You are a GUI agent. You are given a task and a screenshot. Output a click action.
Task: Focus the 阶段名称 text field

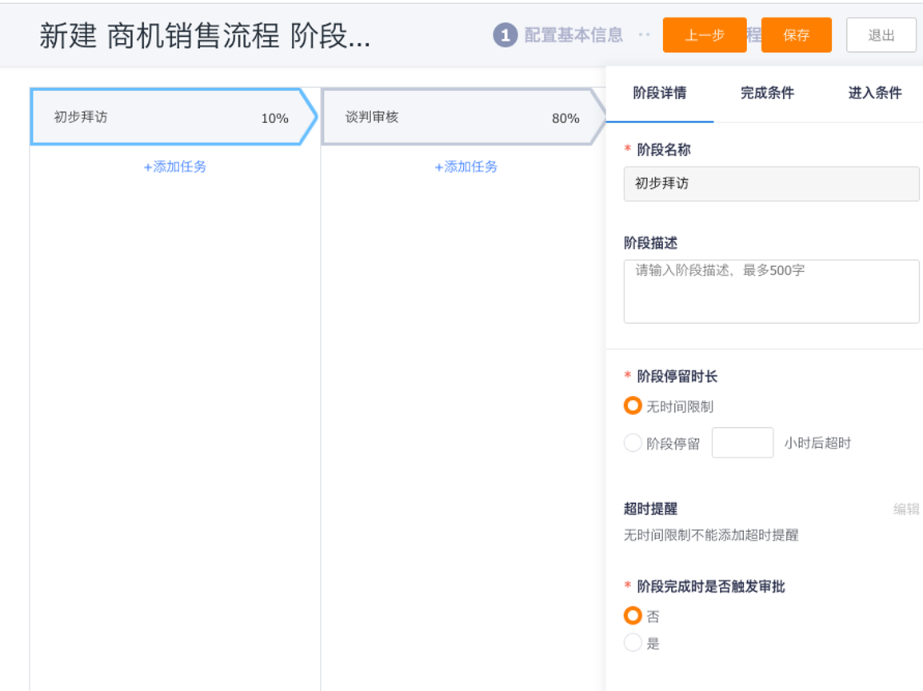(771, 183)
